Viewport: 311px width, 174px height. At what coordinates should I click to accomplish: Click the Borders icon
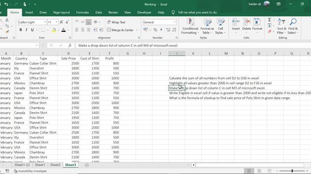[x=43, y=30]
